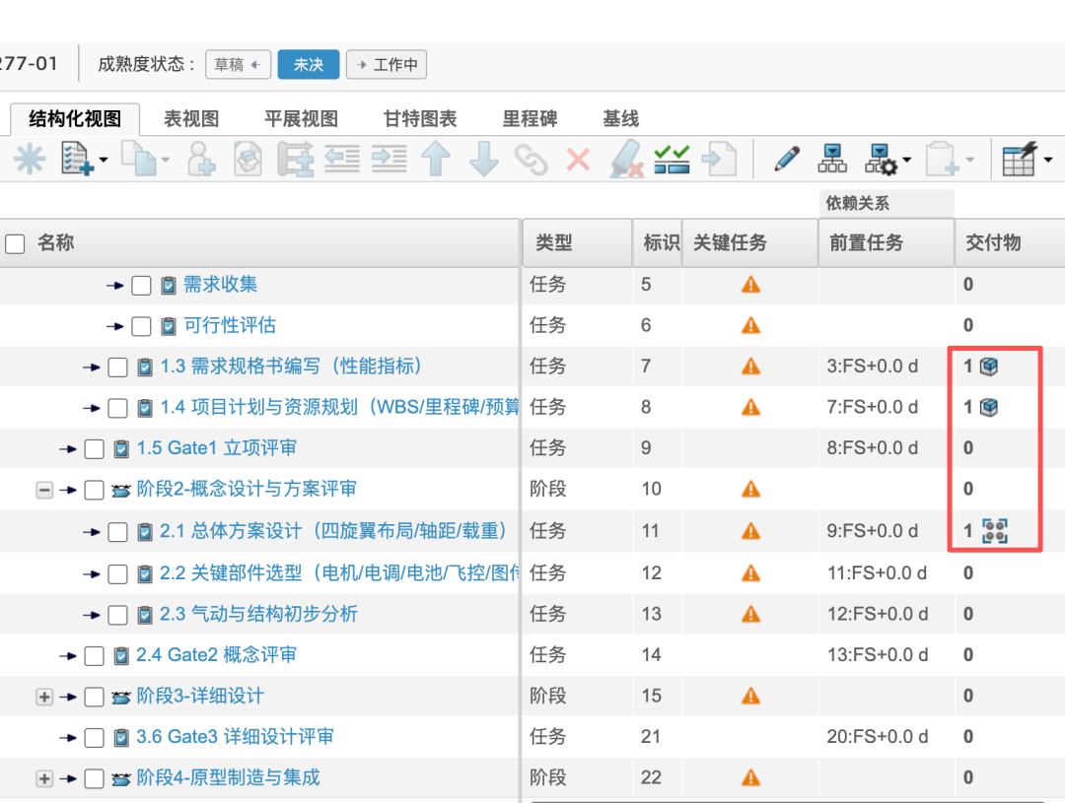Click the pencil edit icon in toolbar
1065x803 pixels.
[787, 159]
